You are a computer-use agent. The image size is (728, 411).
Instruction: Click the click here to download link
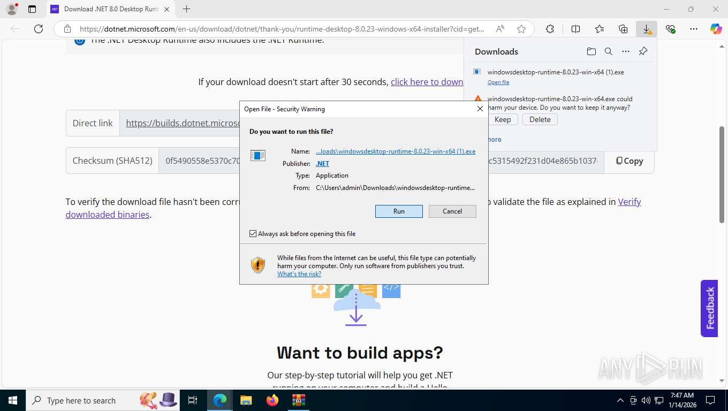coord(427,82)
